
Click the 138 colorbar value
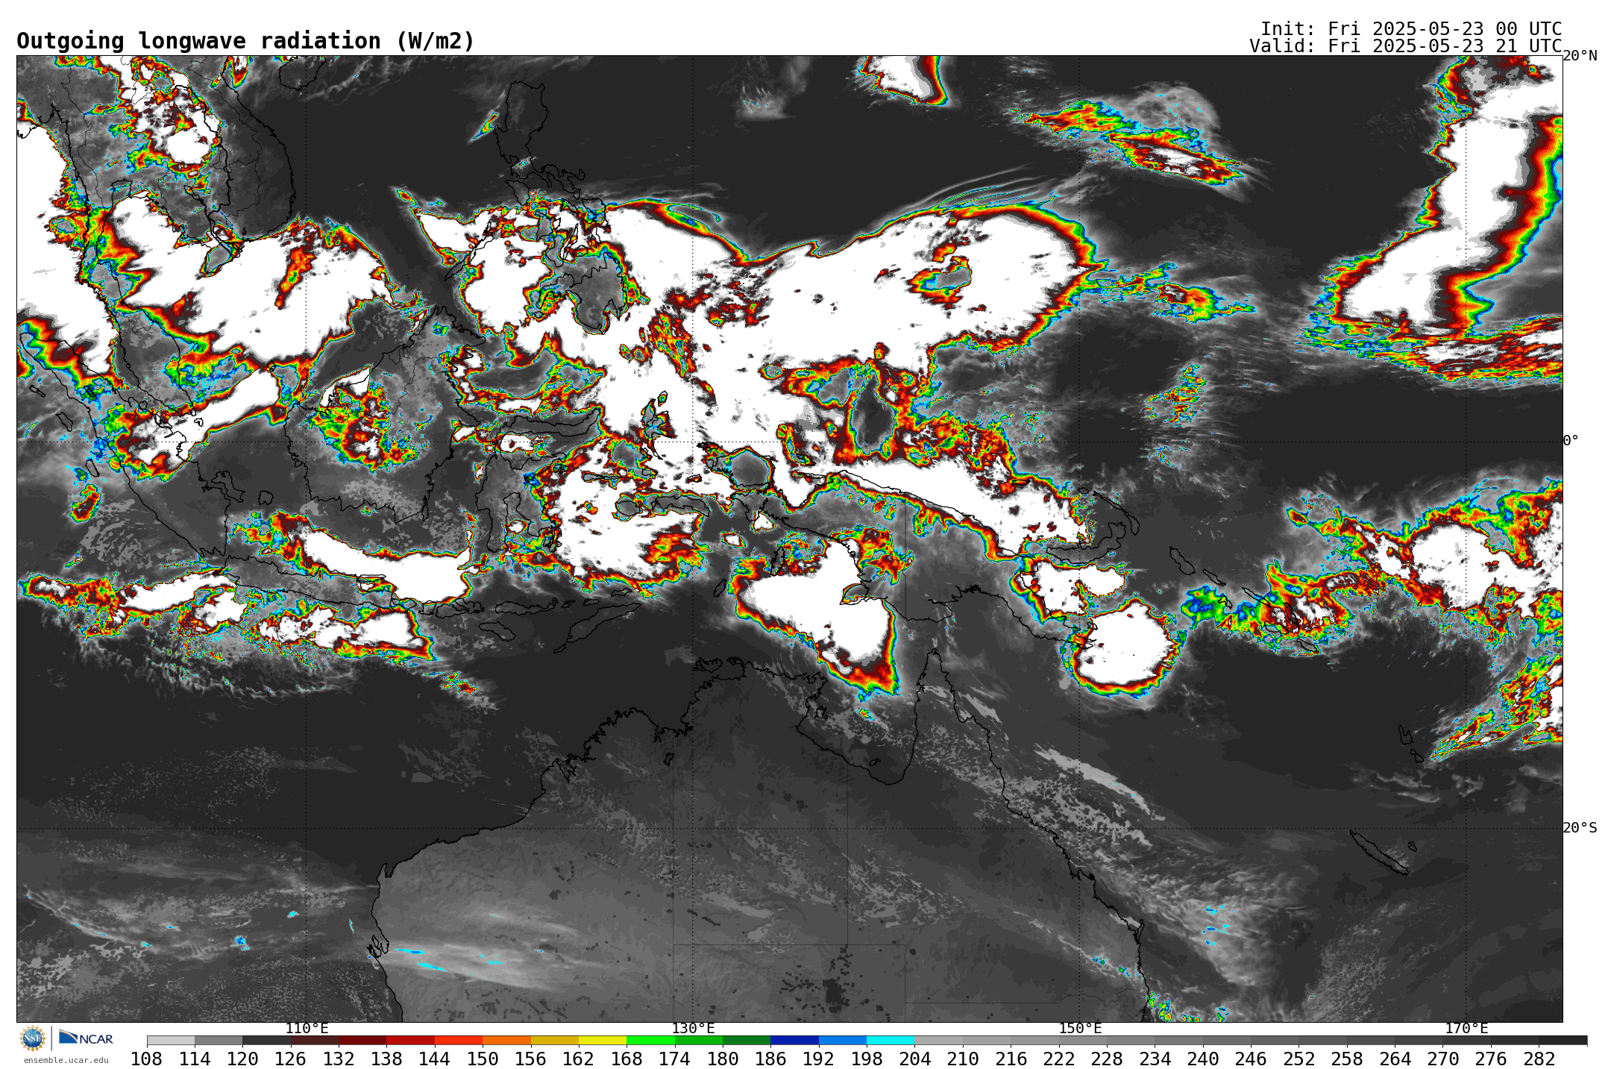point(386,1059)
